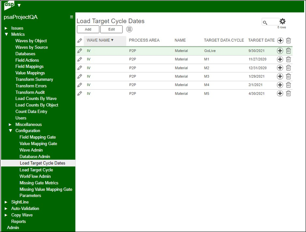This screenshot has height=232, width=306.
Task: Expand the SightLine node arrow
Action: tap(6, 202)
